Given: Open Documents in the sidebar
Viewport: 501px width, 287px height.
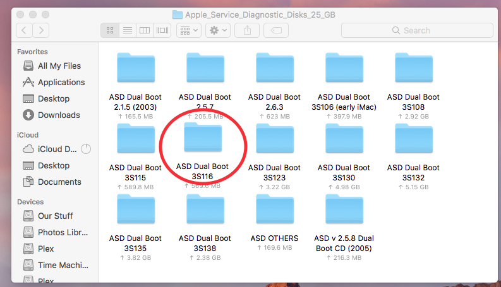Looking at the screenshot, I should [52, 182].
